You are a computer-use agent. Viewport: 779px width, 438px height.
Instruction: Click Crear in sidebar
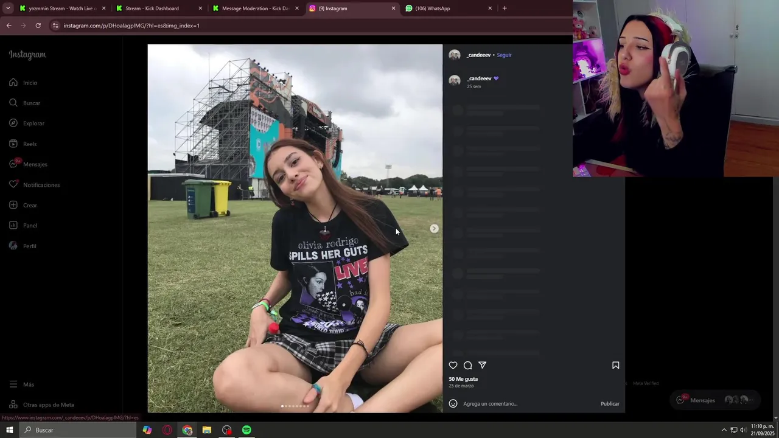pos(23,206)
